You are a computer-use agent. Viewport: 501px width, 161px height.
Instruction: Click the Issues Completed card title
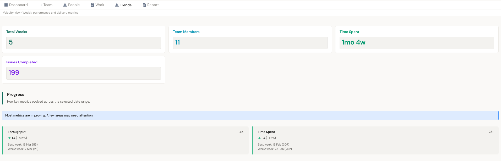pos(22,62)
